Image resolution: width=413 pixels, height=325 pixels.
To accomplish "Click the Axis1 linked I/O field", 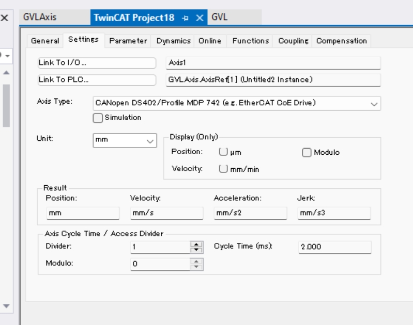I will pos(273,63).
